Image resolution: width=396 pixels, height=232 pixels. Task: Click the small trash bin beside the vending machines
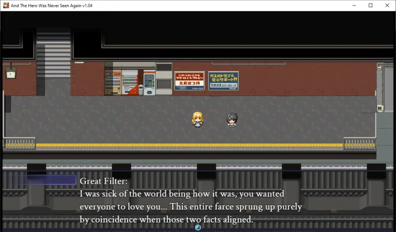pyautogui.click(x=141, y=89)
